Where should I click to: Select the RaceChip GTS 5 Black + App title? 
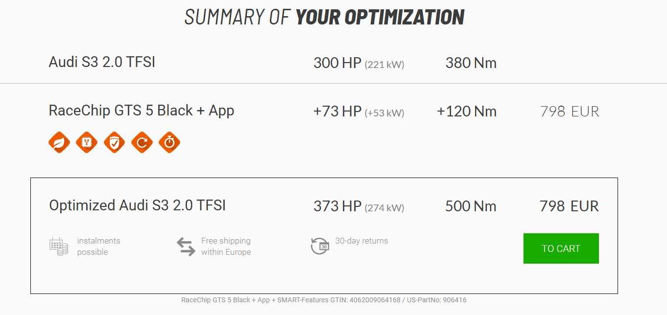pos(142,111)
